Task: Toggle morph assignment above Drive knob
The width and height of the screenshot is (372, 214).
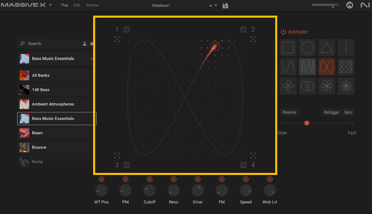Action: pos(198,179)
